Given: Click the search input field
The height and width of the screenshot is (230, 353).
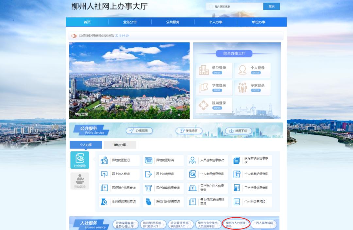Looking at the screenshot, I should click(235, 6).
